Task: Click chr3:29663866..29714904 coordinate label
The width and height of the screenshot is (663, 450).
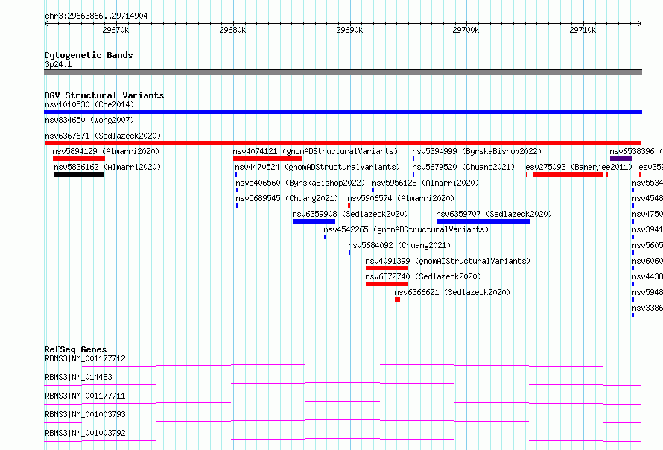Action: click(x=96, y=16)
